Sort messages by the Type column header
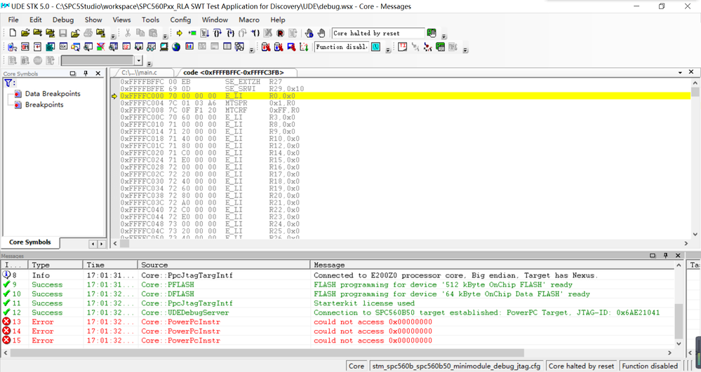This screenshot has width=701, height=372. tap(55, 265)
